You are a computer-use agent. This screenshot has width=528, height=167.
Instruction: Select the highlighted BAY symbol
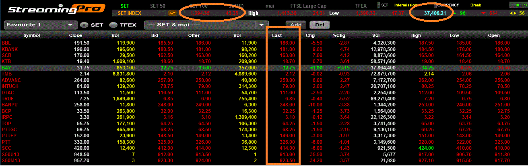(6, 67)
